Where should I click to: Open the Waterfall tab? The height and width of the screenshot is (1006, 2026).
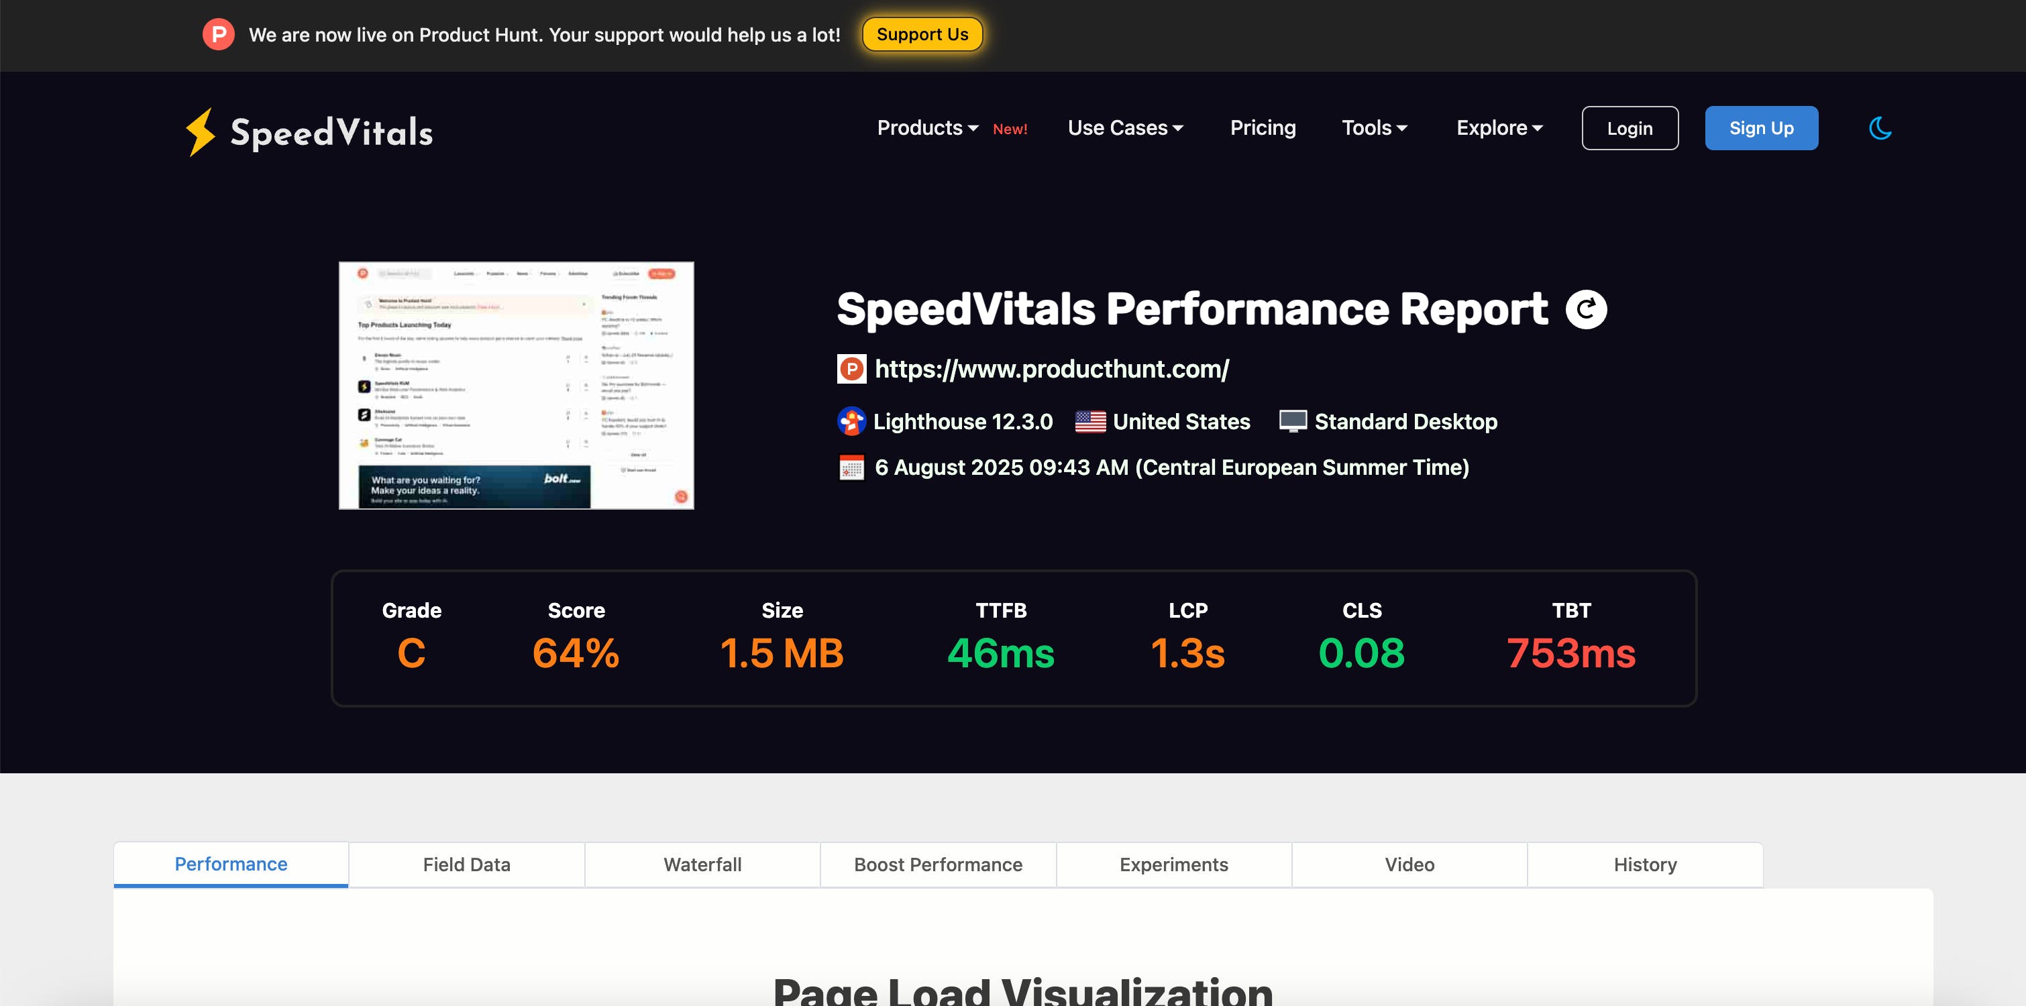point(702,864)
